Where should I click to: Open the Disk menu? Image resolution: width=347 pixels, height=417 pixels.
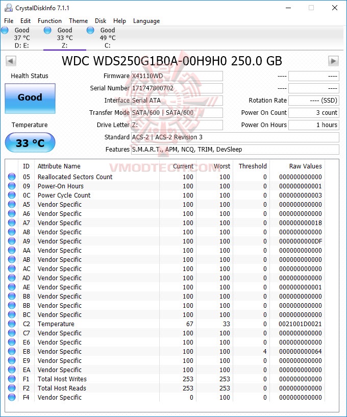click(x=101, y=21)
